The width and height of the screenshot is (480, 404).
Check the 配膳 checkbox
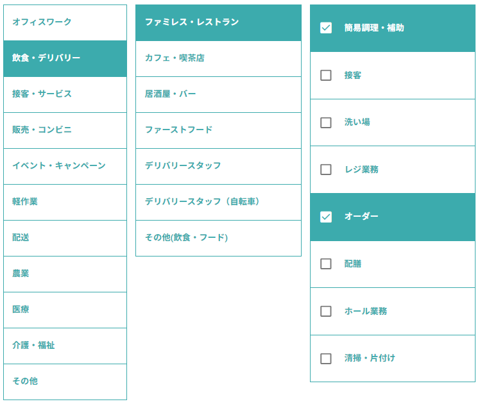[326, 264]
